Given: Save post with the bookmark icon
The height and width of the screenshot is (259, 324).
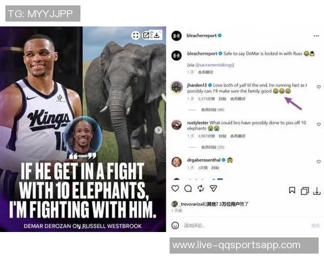Looking at the screenshot, I should (292, 190).
